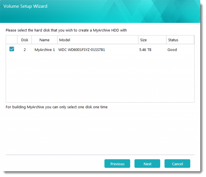Cancel the Volume Setup Wizard

point(177,164)
